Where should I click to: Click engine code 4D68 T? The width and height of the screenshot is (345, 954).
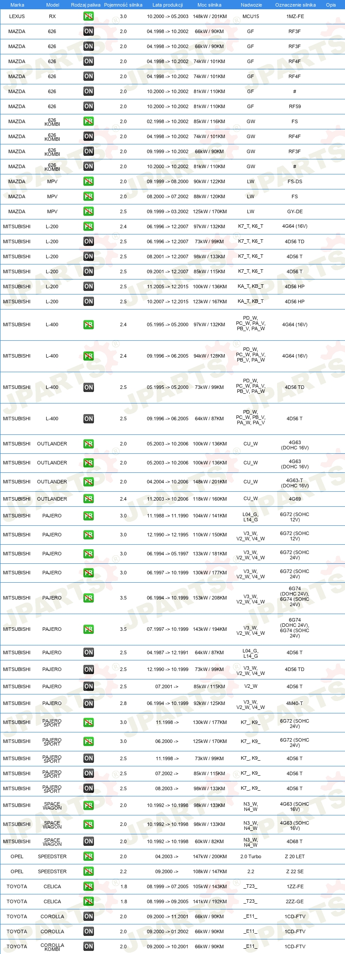295,841
